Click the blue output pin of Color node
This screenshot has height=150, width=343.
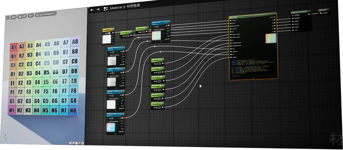coord(113,40)
